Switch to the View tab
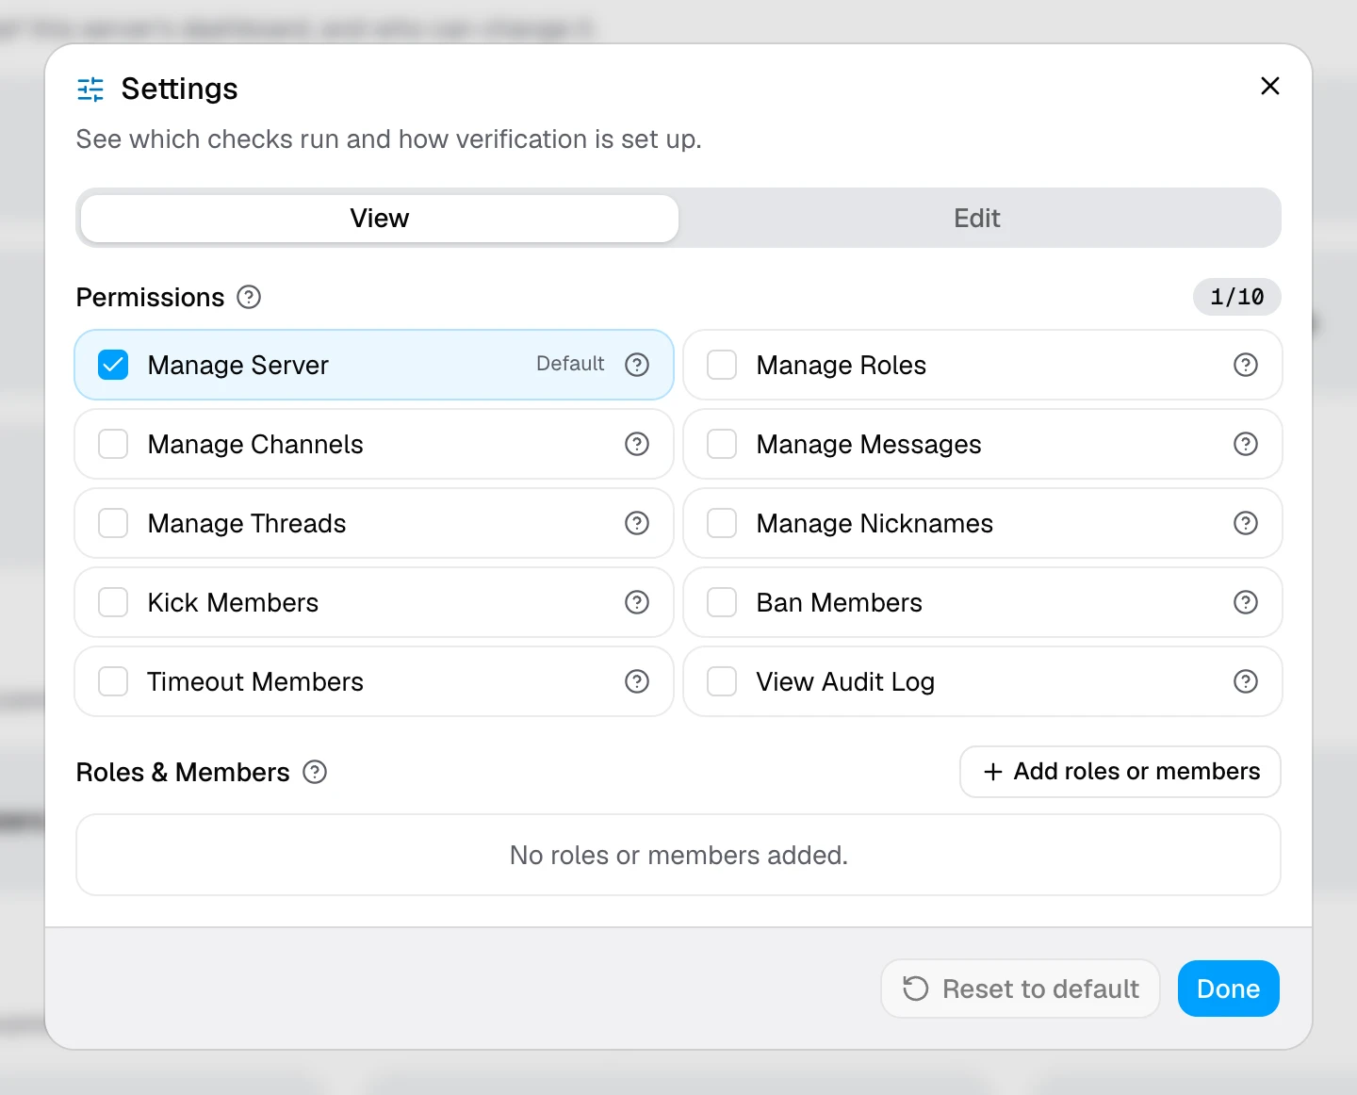Viewport: 1357px width, 1095px height. pyautogui.click(x=380, y=219)
